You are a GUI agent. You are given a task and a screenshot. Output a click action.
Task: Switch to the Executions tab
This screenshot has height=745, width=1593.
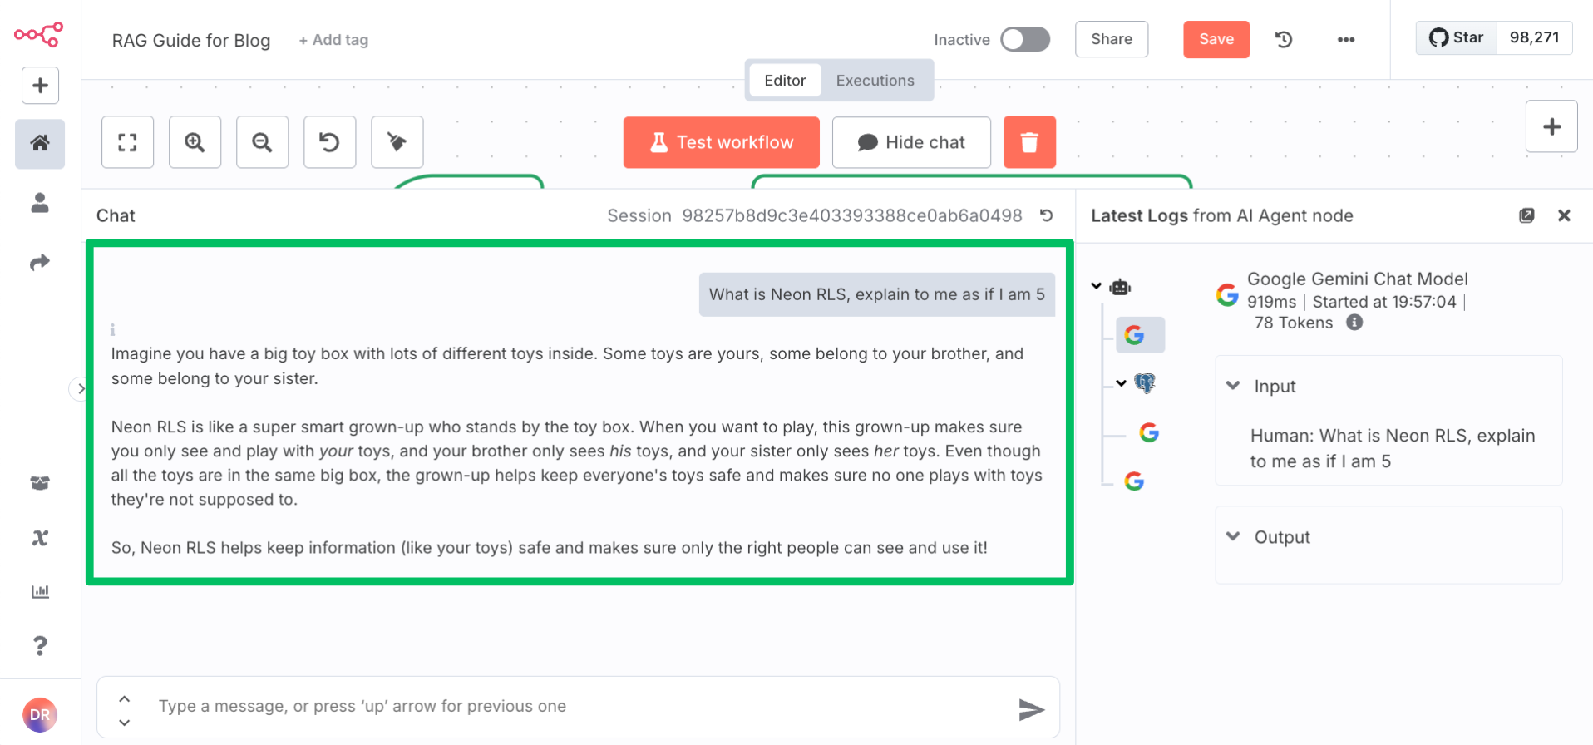click(x=875, y=81)
